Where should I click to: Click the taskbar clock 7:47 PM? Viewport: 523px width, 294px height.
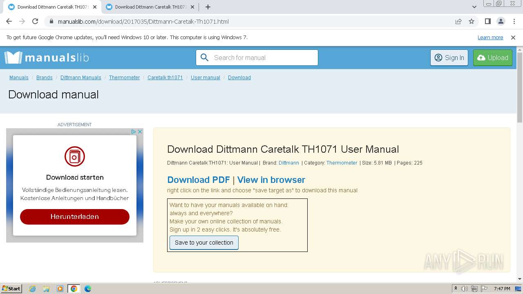[502, 289]
